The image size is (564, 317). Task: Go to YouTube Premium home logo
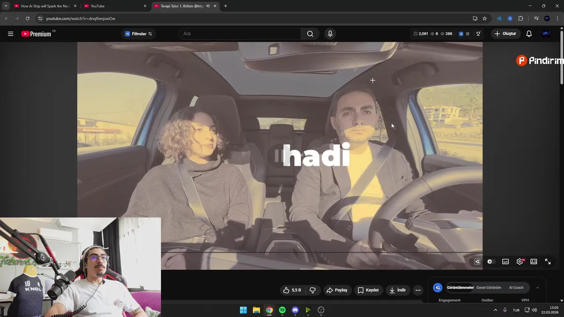coord(36,34)
